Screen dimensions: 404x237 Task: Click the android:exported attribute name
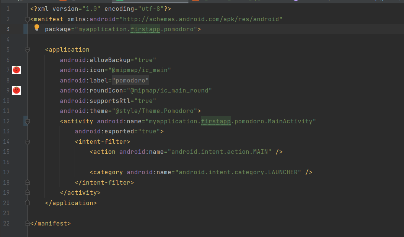pos(104,132)
